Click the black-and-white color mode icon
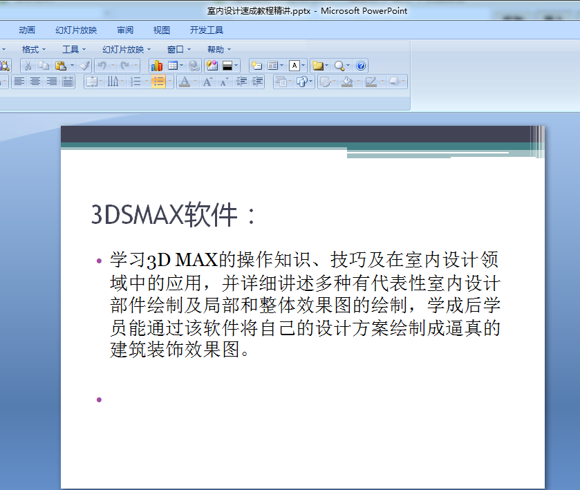The height and width of the screenshot is (490, 580). click(x=227, y=66)
